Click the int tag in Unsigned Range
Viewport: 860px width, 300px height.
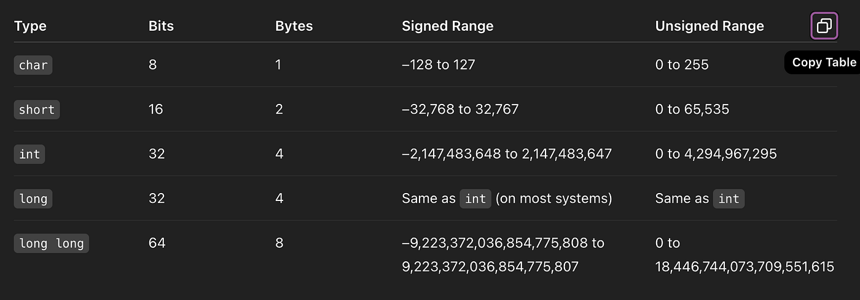coord(729,199)
